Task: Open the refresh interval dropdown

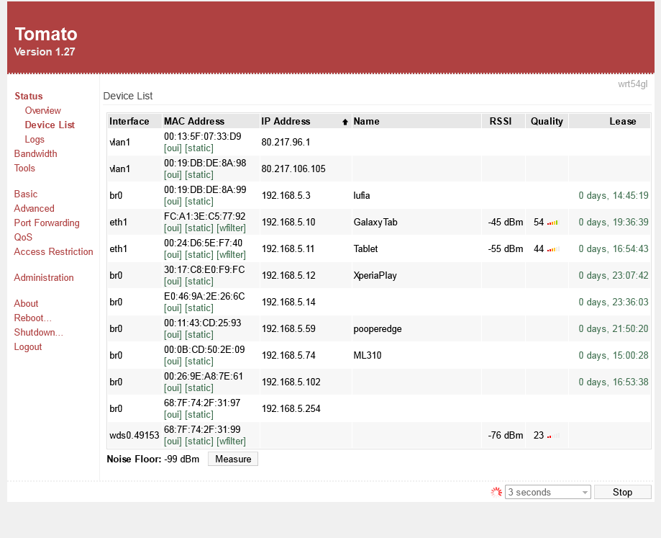Action: [547, 492]
